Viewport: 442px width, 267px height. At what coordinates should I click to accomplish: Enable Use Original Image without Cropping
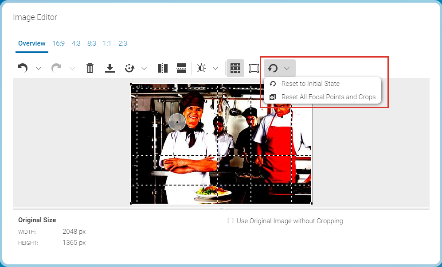pos(231,221)
